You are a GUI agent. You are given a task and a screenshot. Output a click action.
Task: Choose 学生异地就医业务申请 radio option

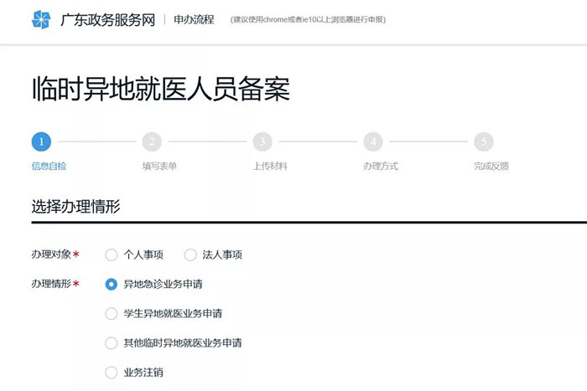(112, 314)
